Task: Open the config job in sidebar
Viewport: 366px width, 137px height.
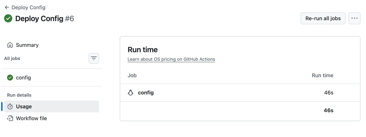Action: pos(52,78)
